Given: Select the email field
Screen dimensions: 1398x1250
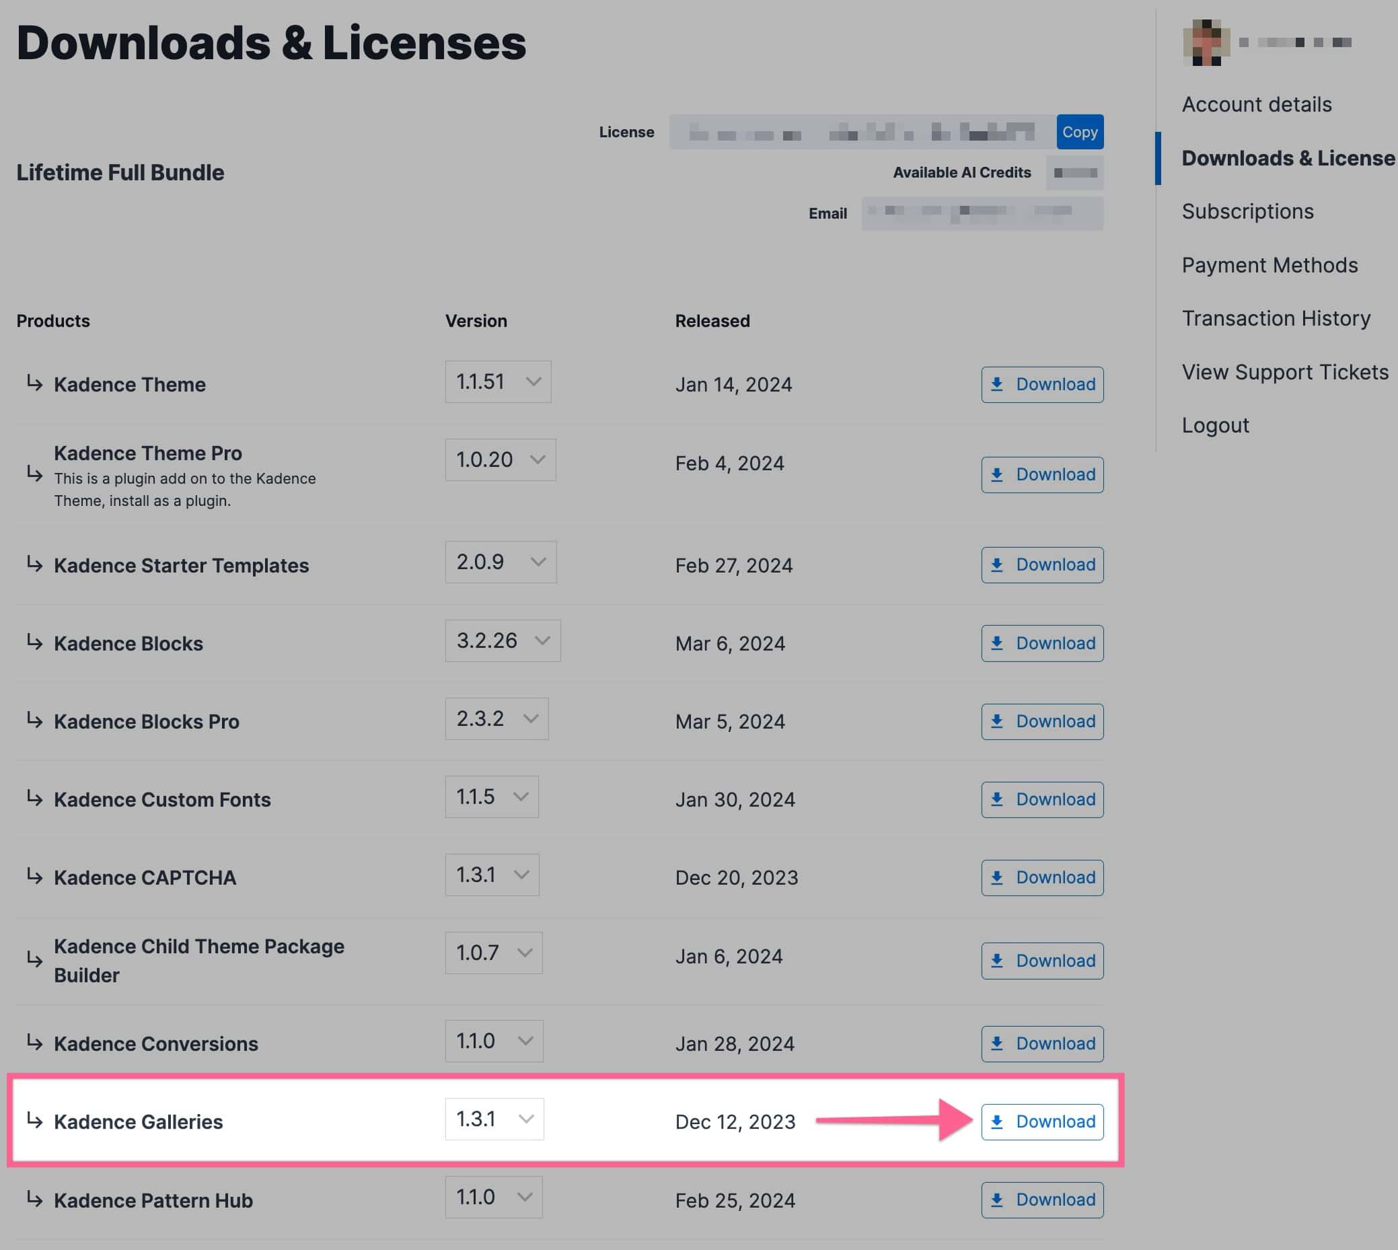Looking at the screenshot, I should click(983, 213).
